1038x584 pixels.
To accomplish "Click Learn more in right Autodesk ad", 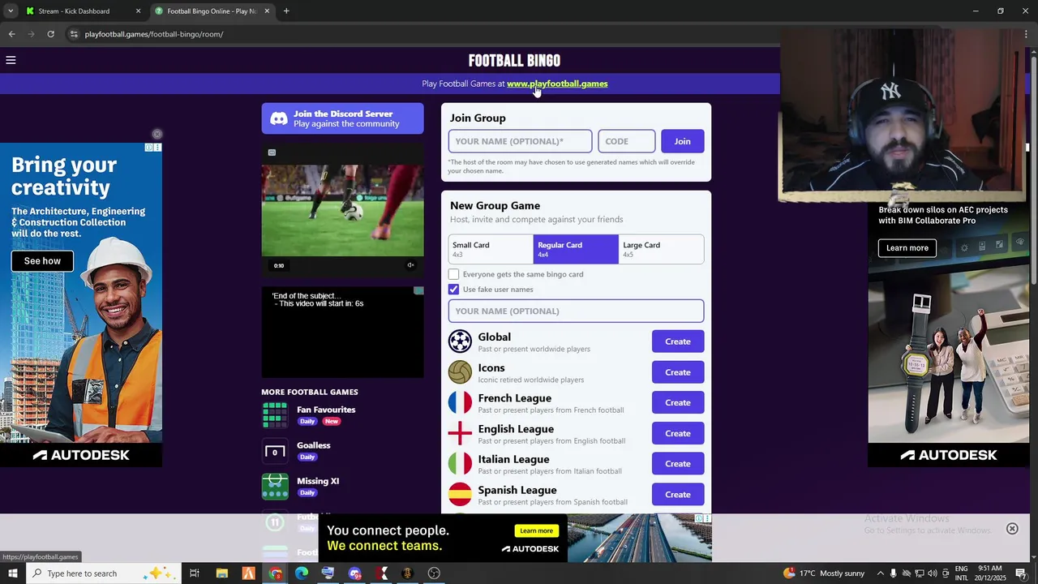I will coord(907,248).
